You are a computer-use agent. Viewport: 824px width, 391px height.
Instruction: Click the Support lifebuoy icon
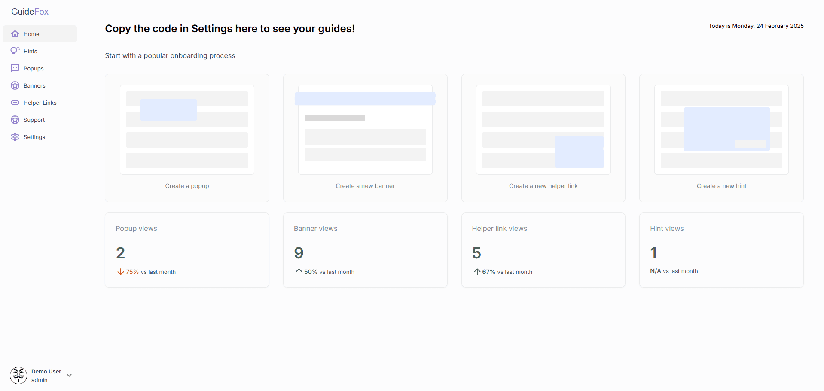click(15, 120)
